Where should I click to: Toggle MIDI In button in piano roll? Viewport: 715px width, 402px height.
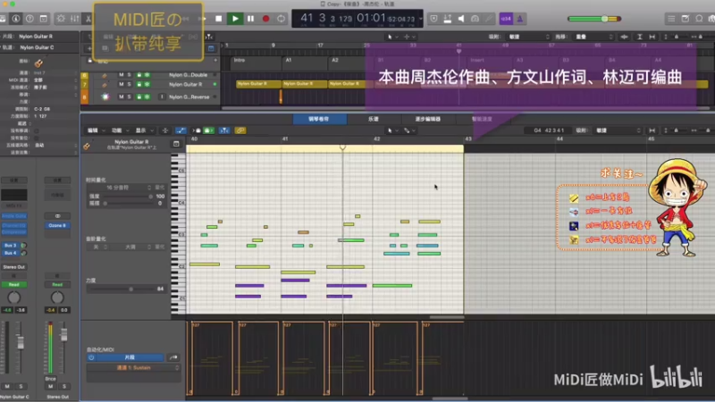197,130
